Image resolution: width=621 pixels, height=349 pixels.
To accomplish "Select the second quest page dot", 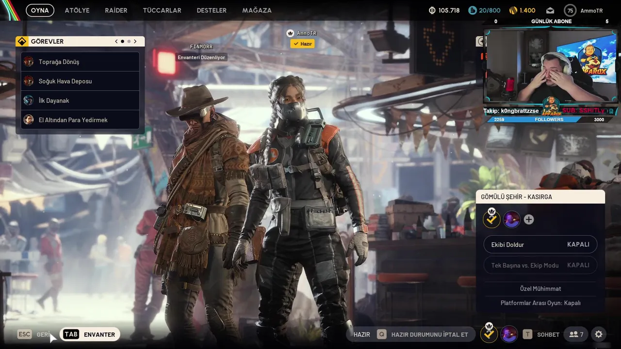I will coord(129,41).
